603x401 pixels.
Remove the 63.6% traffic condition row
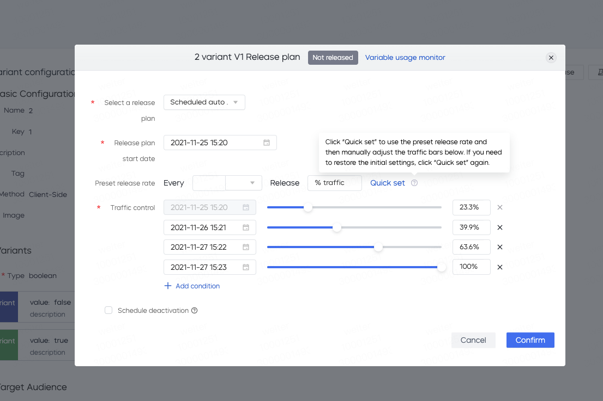[x=500, y=247]
